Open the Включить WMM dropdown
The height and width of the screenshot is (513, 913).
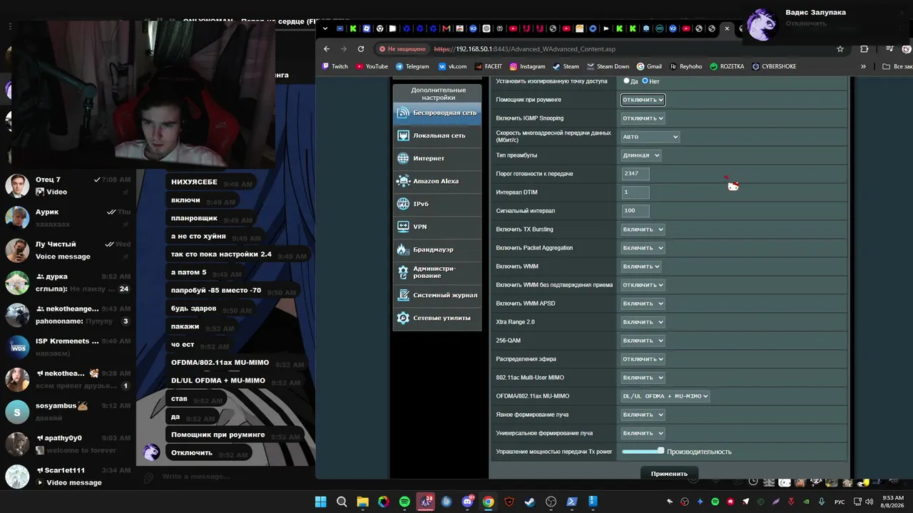click(641, 266)
